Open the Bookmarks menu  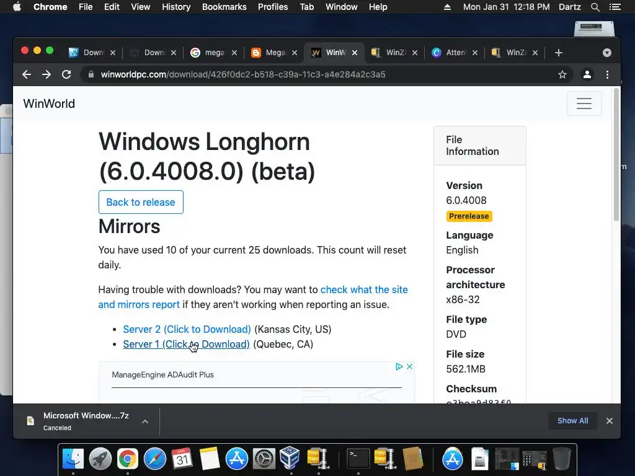coord(224,7)
